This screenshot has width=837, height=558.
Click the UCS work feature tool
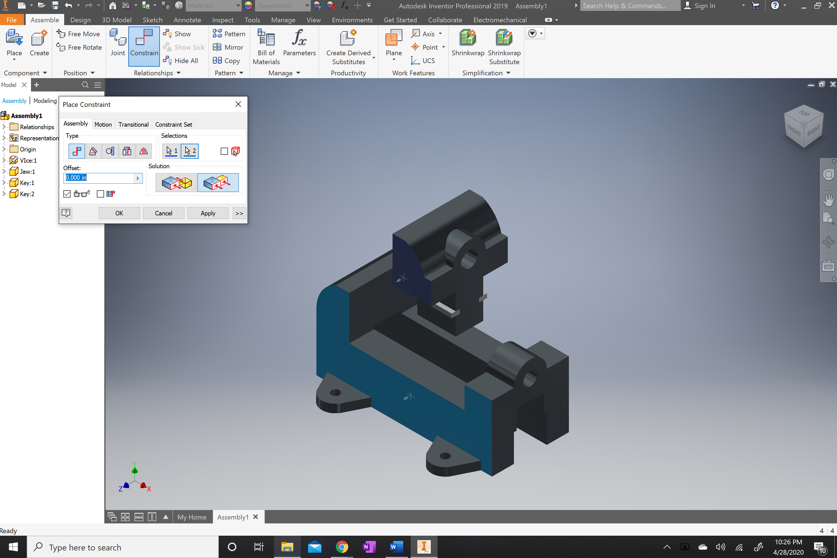423,61
